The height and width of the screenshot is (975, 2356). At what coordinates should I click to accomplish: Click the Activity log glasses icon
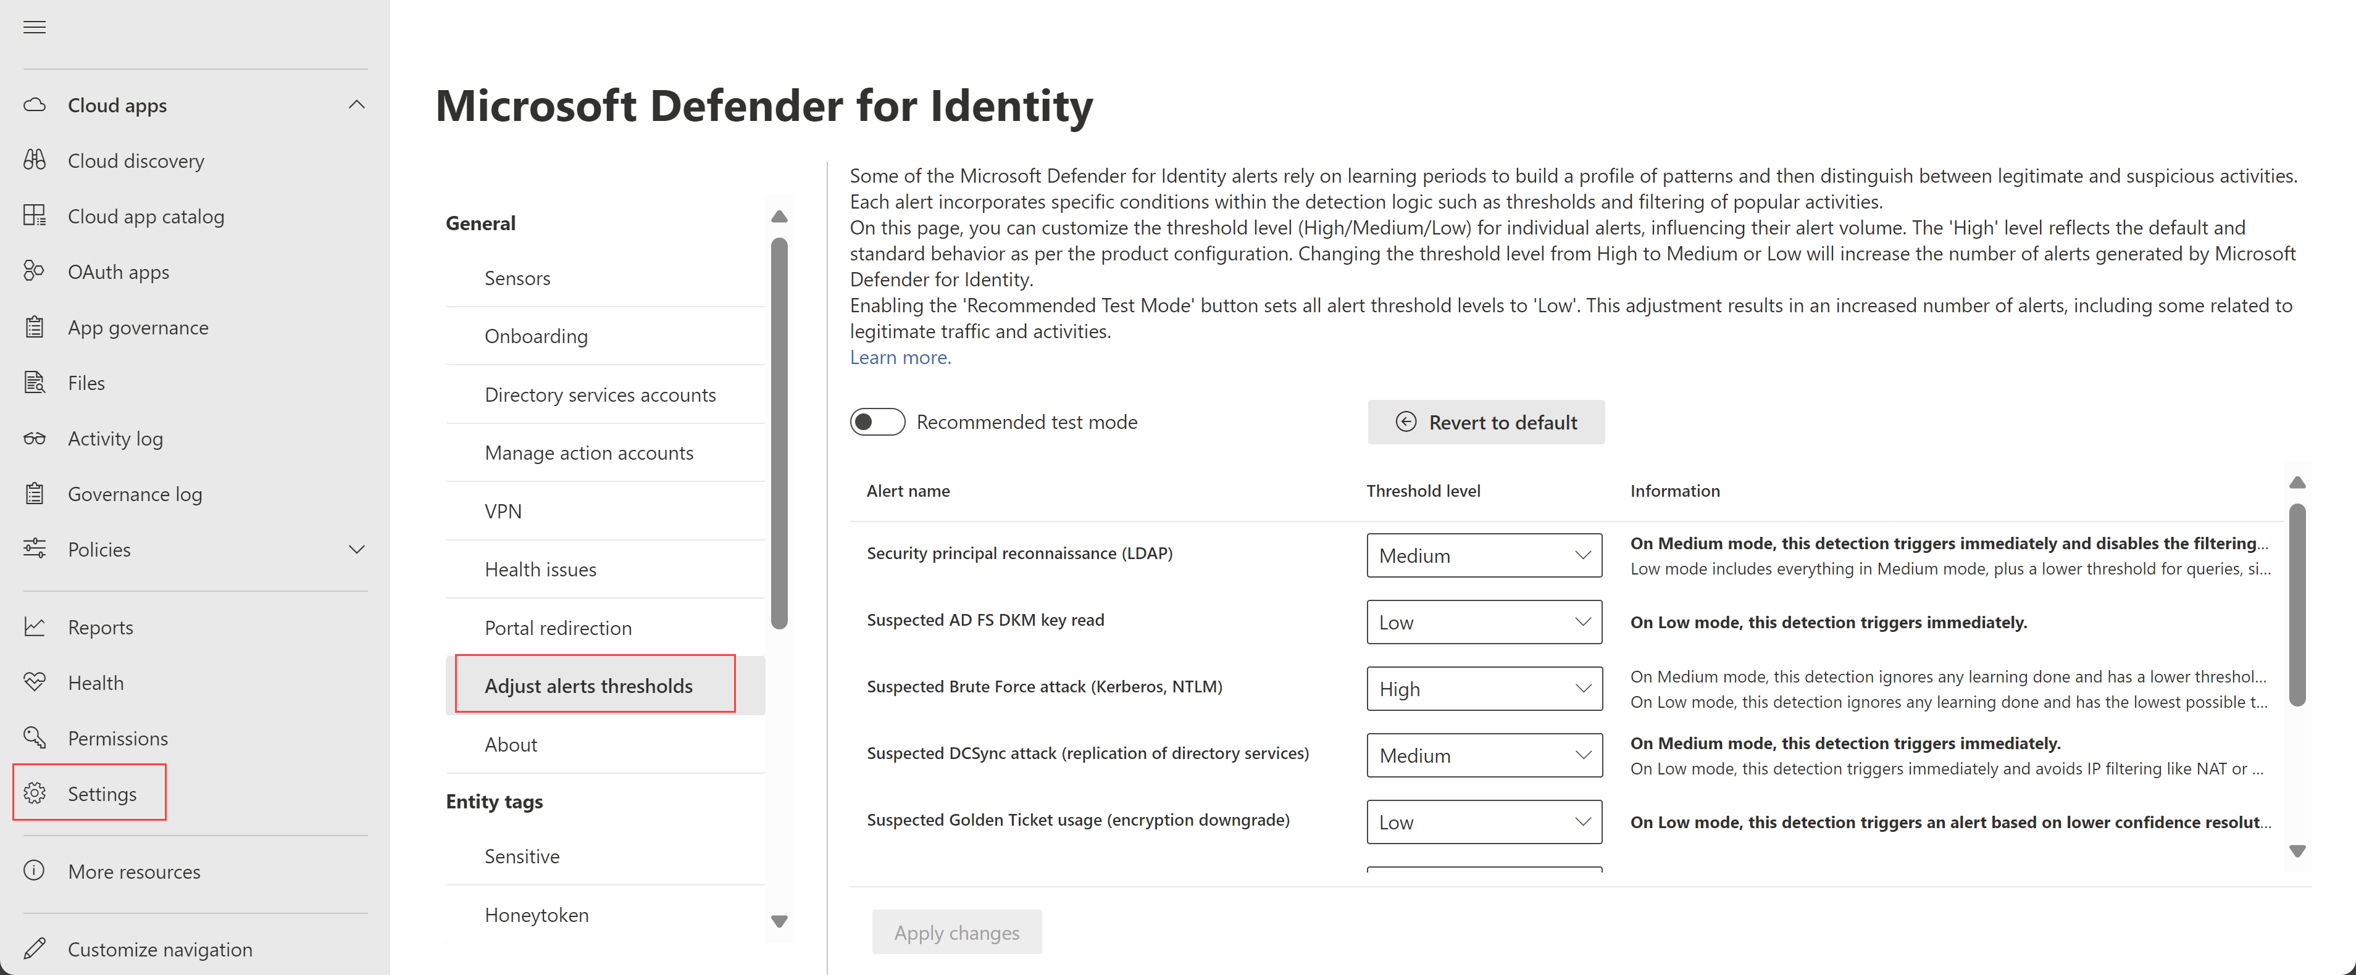click(x=35, y=439)
